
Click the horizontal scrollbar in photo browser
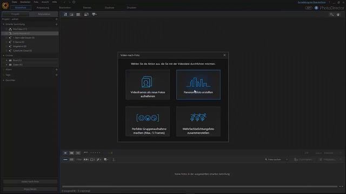199,186
